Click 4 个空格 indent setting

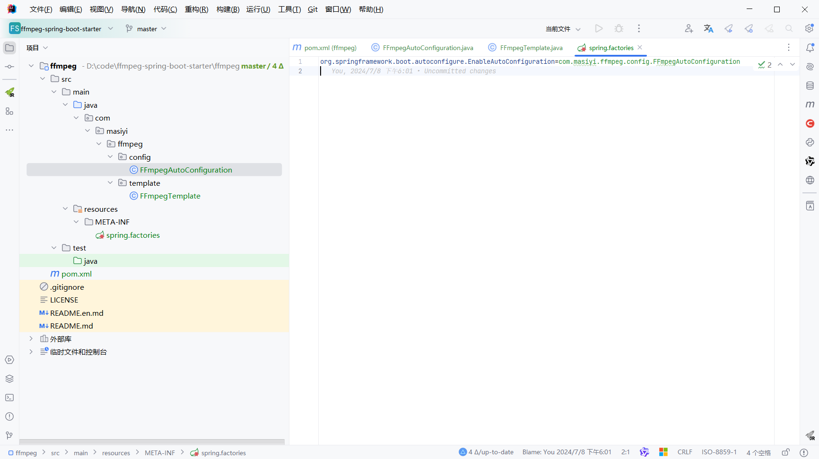[x=758, y=452]
